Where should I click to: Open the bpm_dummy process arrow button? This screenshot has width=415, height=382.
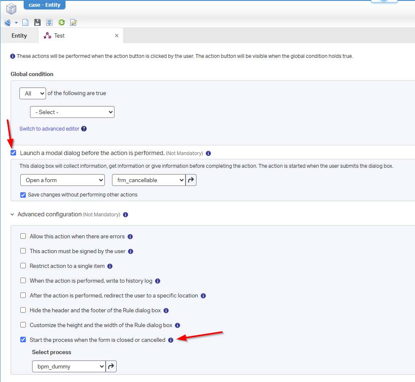point(111,366)
